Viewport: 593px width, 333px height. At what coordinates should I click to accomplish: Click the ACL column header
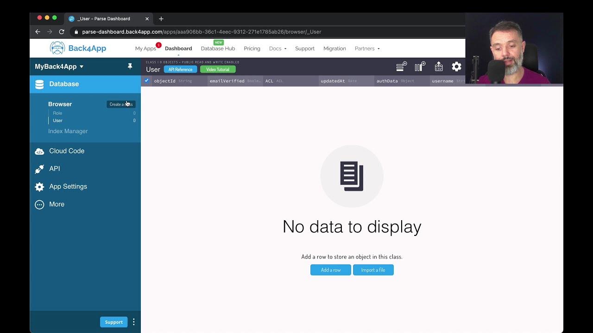(x=291, y=81)
